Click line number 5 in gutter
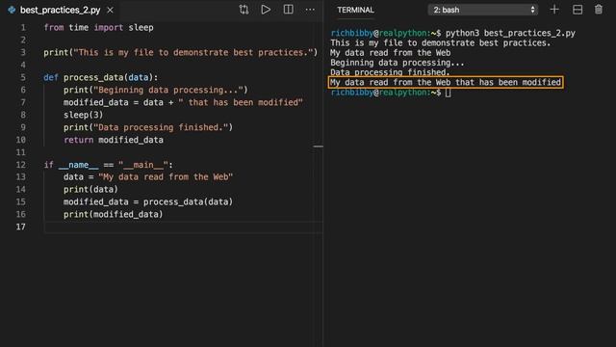Screen dimensions: 616x347 tap(23, 77)
